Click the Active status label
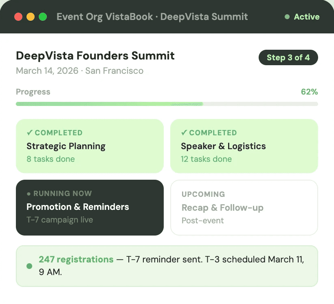 307,17
